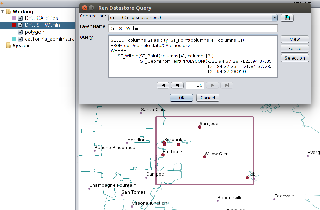Select the california_administrative layer name
The width and height of the screenshot is (320, 210).
click(x=50, y=39)
